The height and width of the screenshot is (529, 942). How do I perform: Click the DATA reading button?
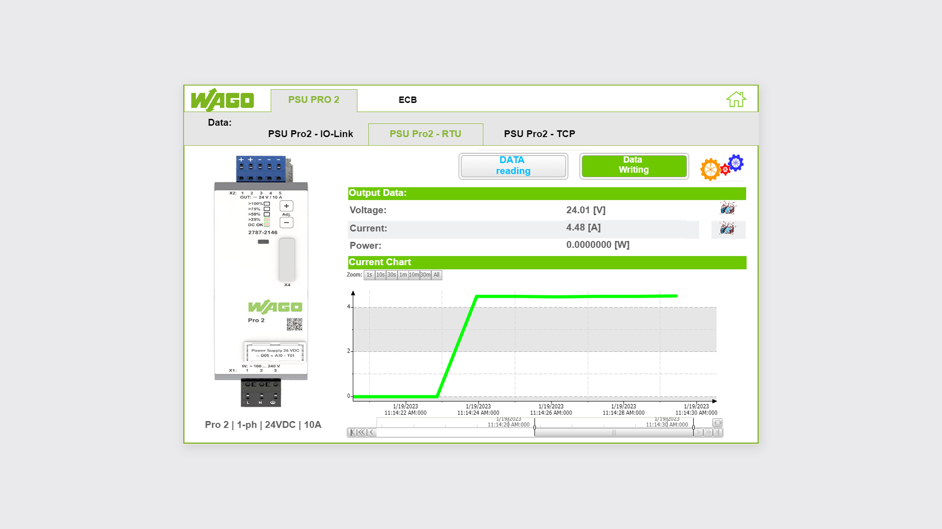pos(513,166)
